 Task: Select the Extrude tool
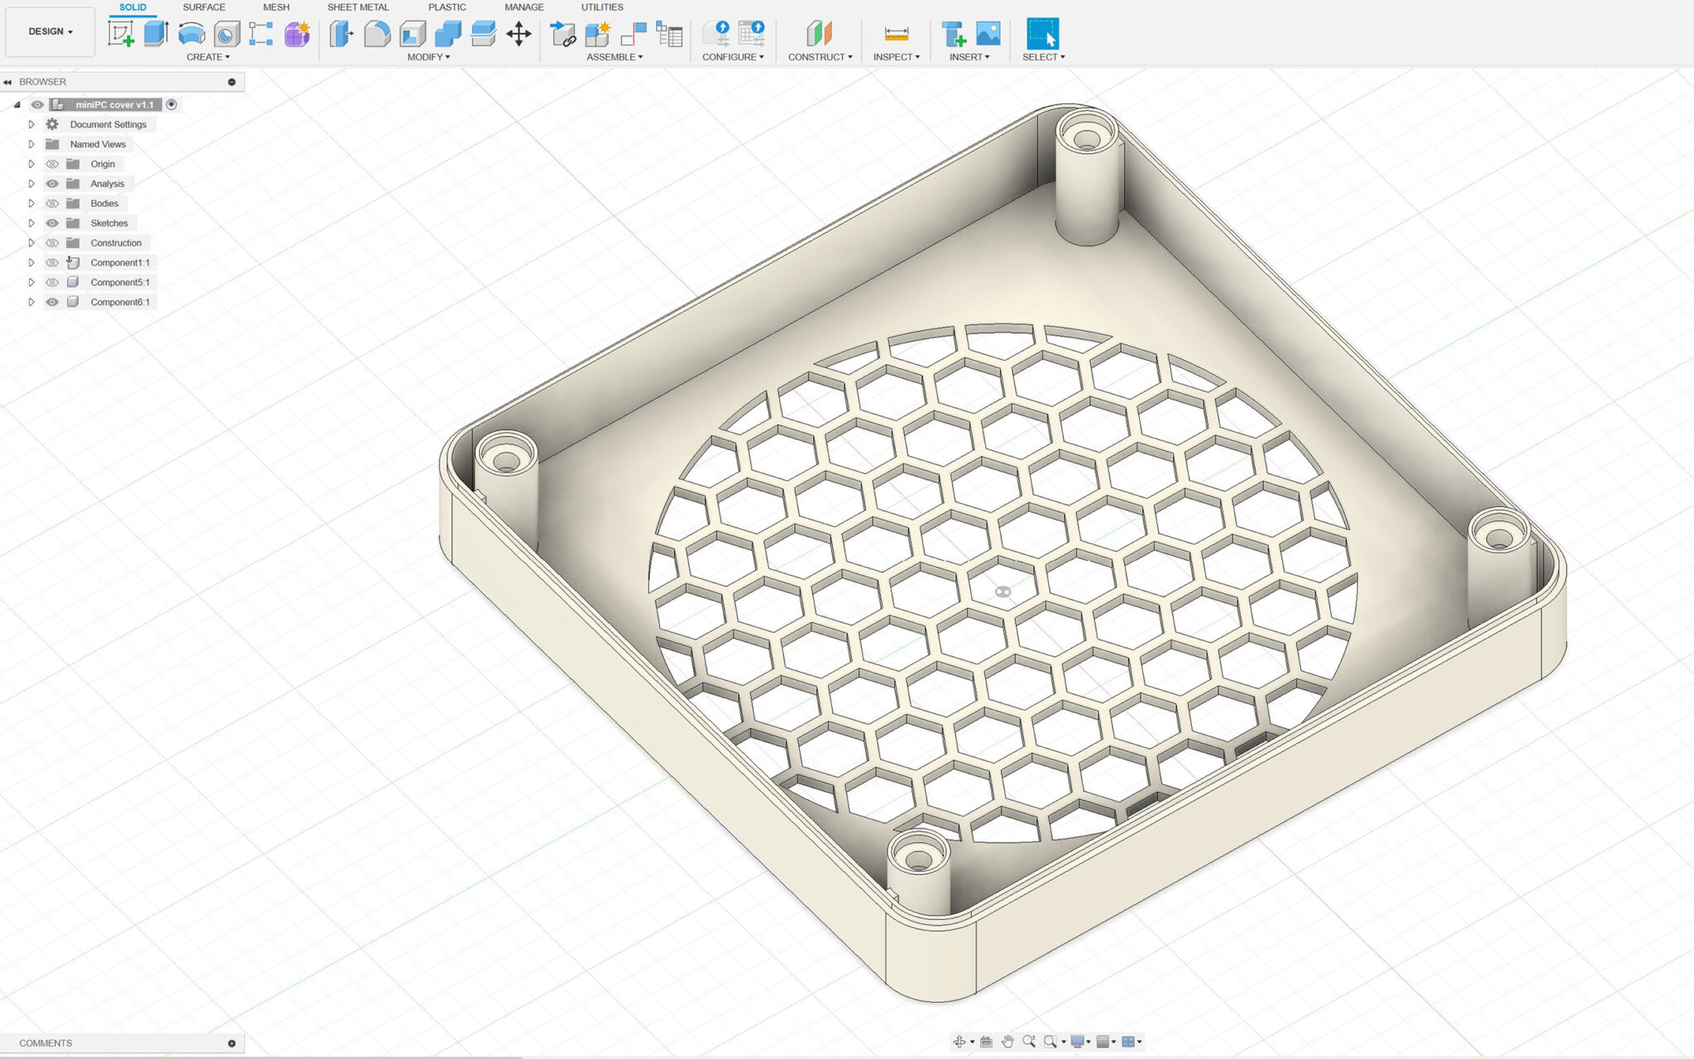pos(156,34)
